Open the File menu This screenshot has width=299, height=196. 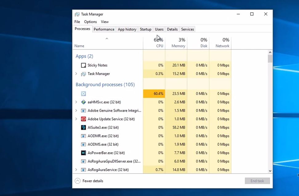click(x=77, y=22)
